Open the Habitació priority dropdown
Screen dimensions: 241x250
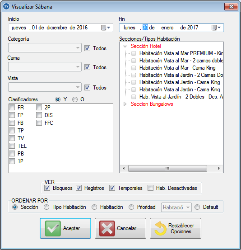point(176,208)
